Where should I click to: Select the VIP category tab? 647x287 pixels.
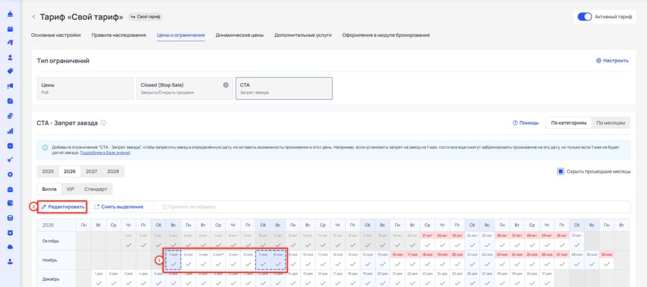(x=70, y=189)
